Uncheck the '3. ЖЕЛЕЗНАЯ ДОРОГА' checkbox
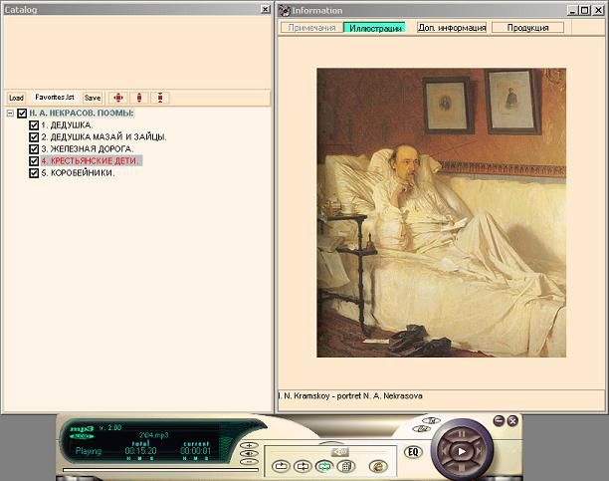The height and width of the screenshot is (481, 609). [x=34, y=148]
